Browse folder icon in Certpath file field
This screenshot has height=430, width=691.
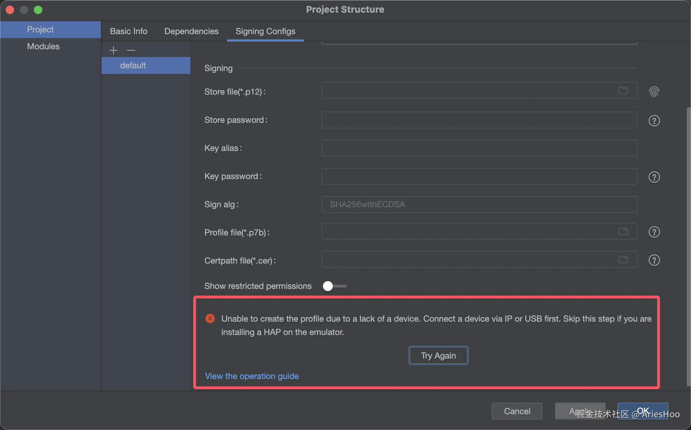623,259
